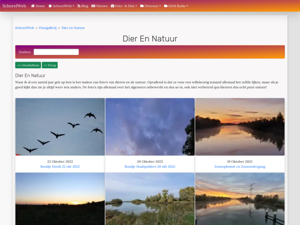
Task: Open the Diversen menu
Action: (151, 6)
